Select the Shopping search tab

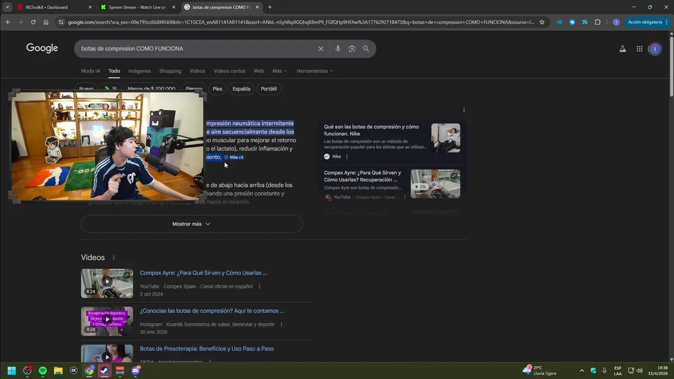[170, 71]
